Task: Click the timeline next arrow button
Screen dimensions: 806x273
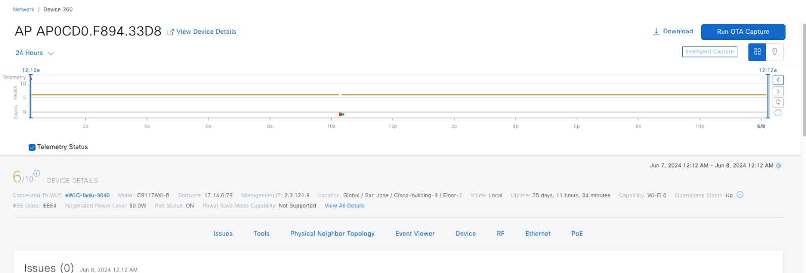Action: [778, 91]
